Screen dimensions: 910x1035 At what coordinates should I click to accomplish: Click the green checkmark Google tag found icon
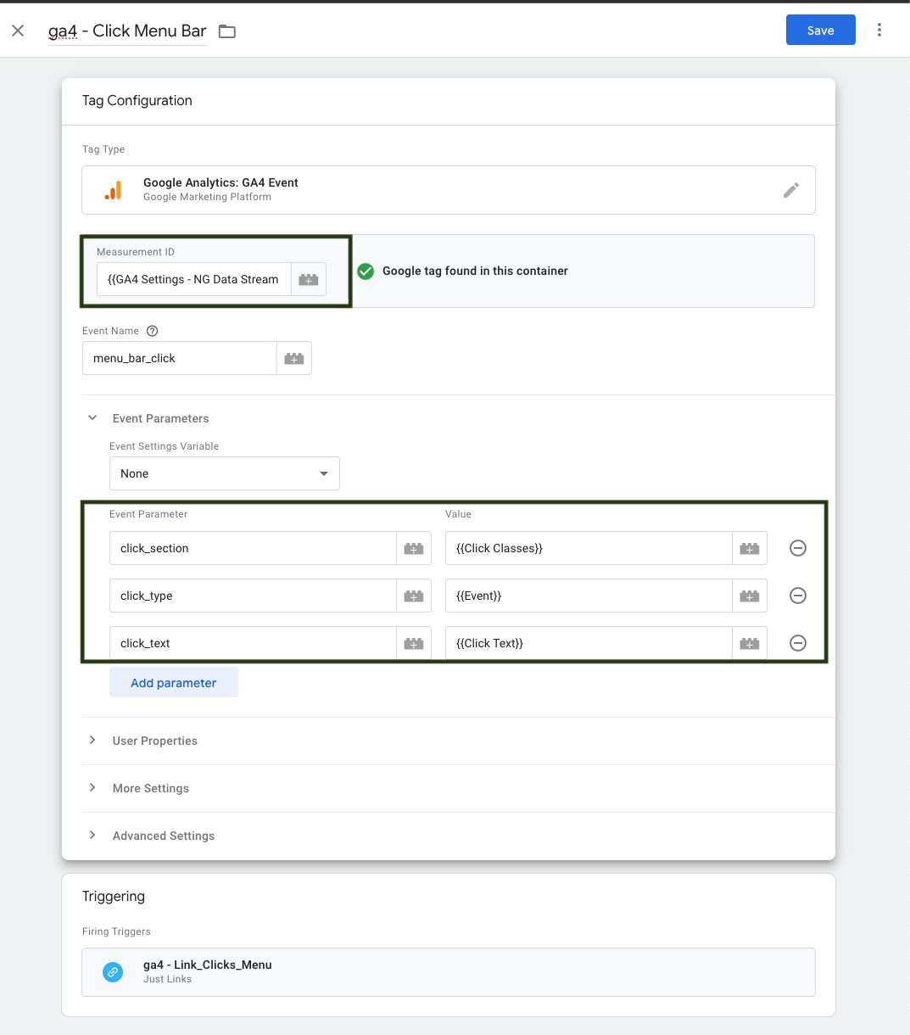click(x=366, y=271)
